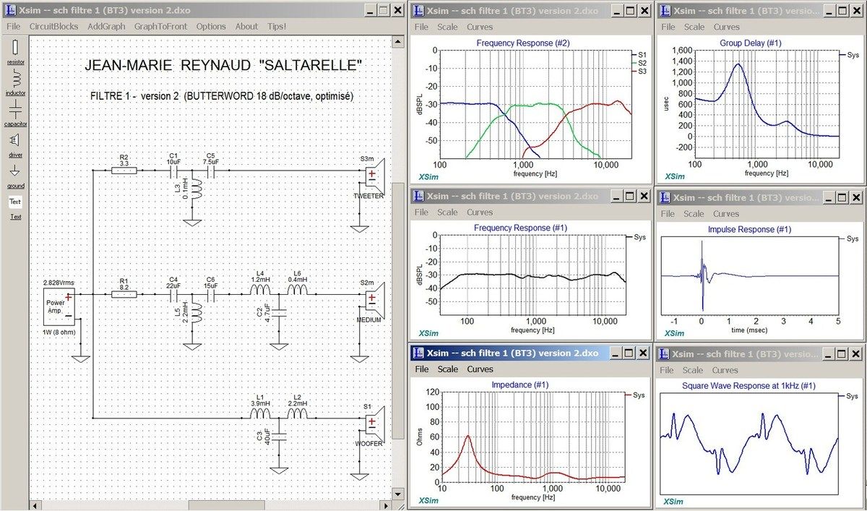Pick the ground symbol icon in the palette
The height and width of the screenshot is (511, 867).
tap(15, 171)
